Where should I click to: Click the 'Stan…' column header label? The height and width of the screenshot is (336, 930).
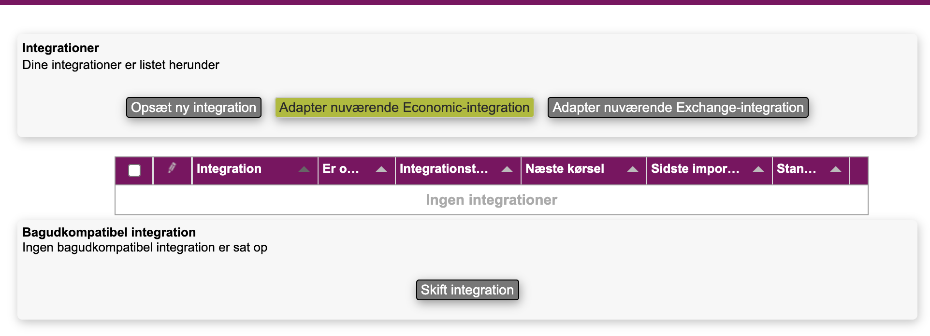[796, 169]
